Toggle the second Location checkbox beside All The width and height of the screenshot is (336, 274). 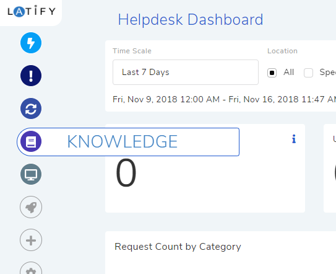coord(308,73)
